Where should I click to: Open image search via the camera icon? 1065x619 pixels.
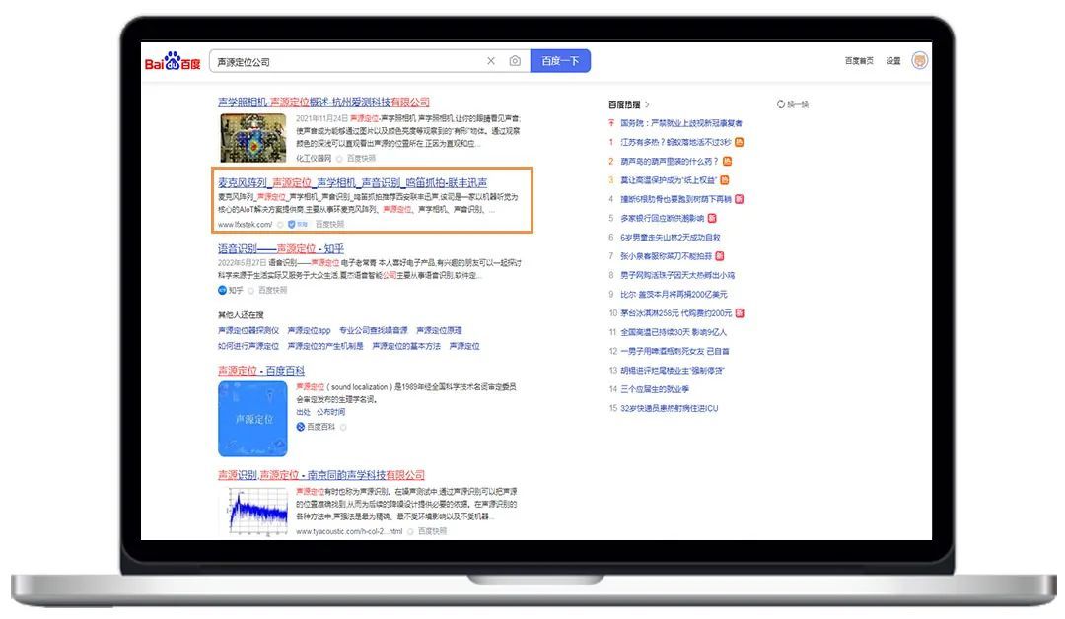click(515, 61)
